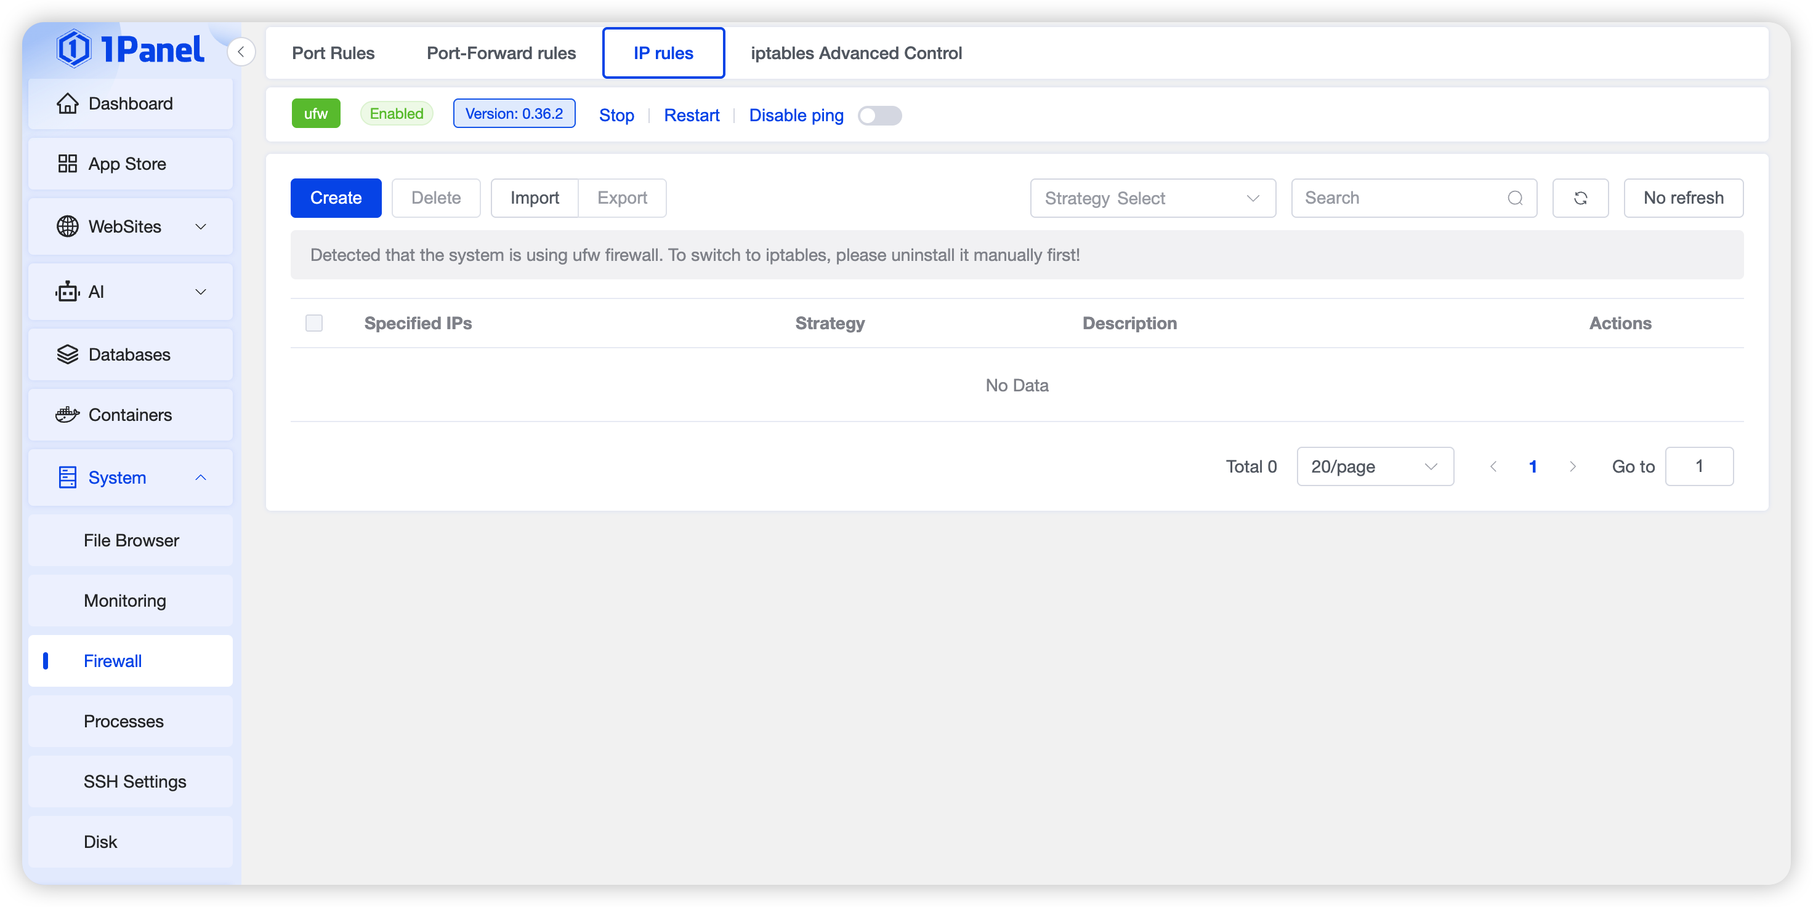1813x907 pixels.
Task: Click the Containers docker whale icon
Action: point(68,415)
